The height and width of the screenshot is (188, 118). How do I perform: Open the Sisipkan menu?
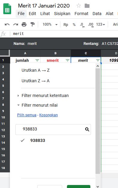click(62, 14)
